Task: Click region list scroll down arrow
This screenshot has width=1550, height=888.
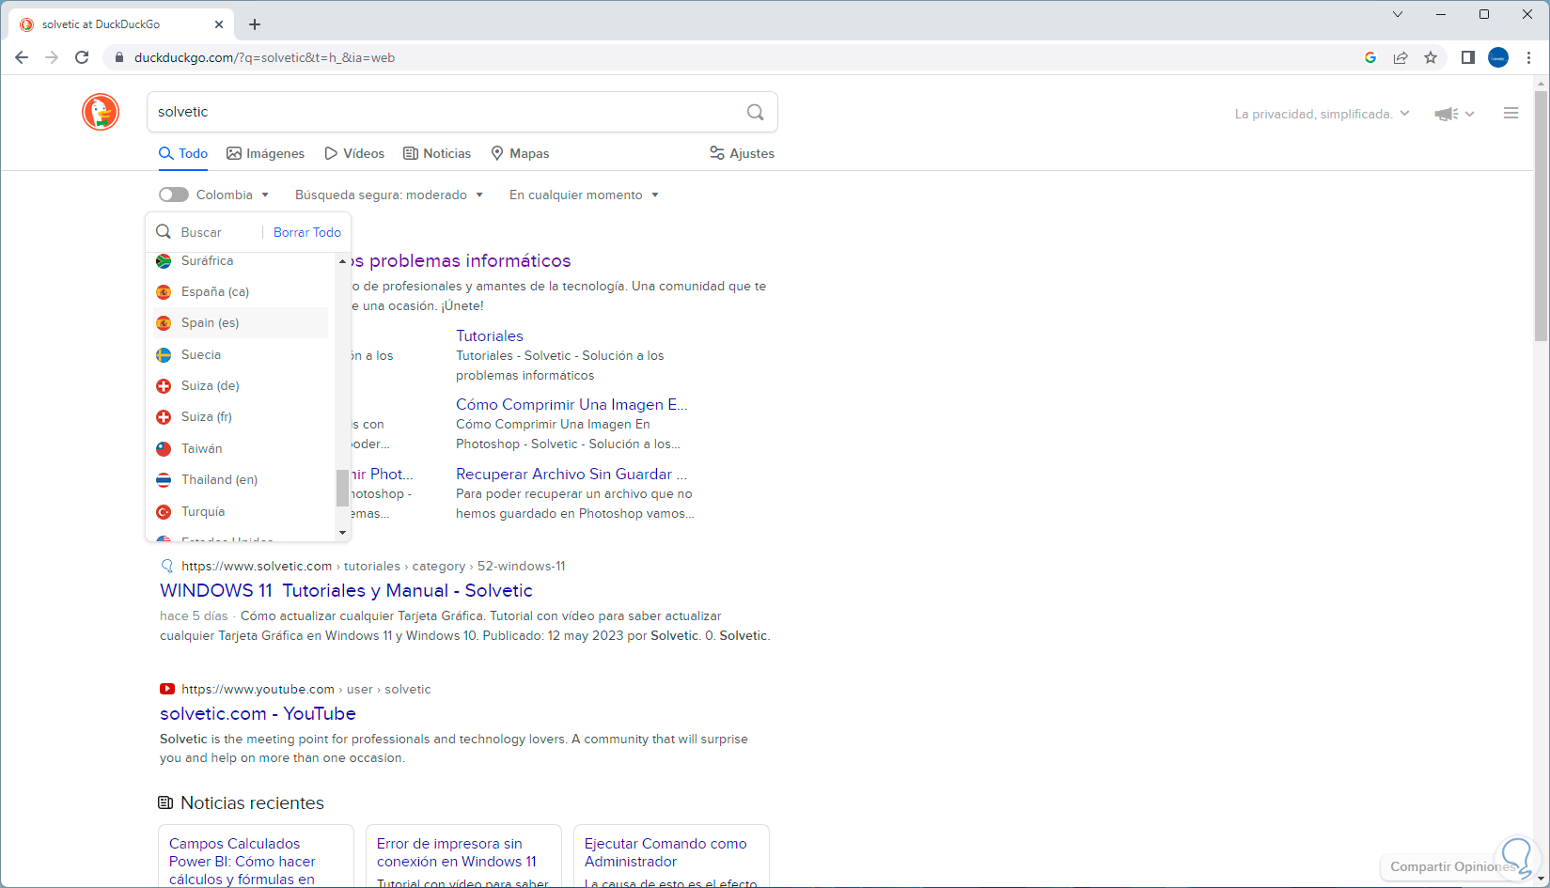Action: point(342,533)
